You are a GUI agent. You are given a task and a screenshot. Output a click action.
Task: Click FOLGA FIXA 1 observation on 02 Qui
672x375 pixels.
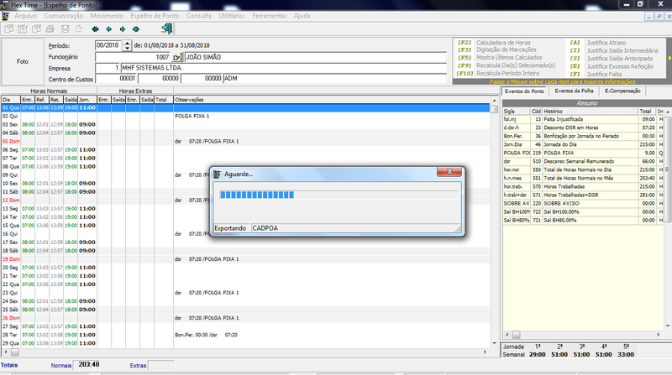(192, 116)
